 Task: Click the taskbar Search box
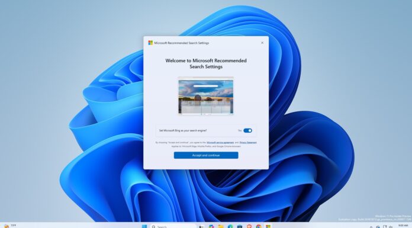pos(173,226)
